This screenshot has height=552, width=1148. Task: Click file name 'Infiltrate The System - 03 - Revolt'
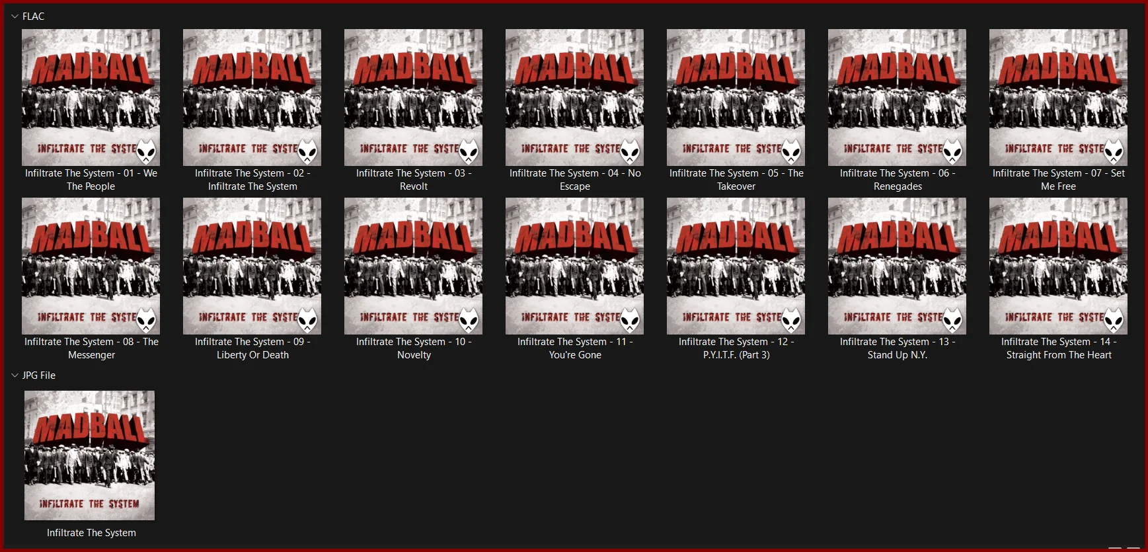click(x=414, y=180)
